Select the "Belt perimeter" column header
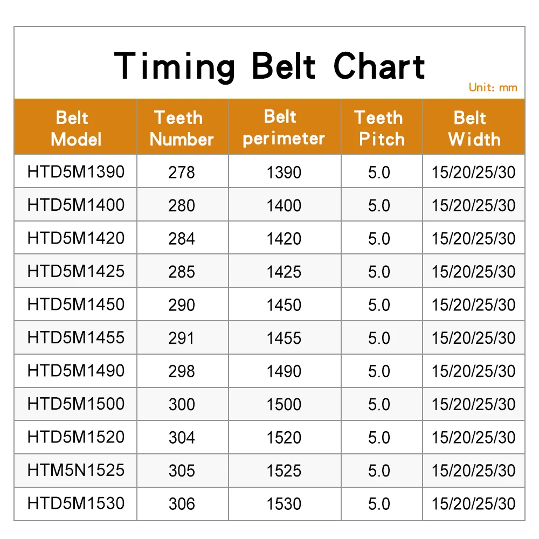Viewport: 539px width, 539px height. (284, 127)
